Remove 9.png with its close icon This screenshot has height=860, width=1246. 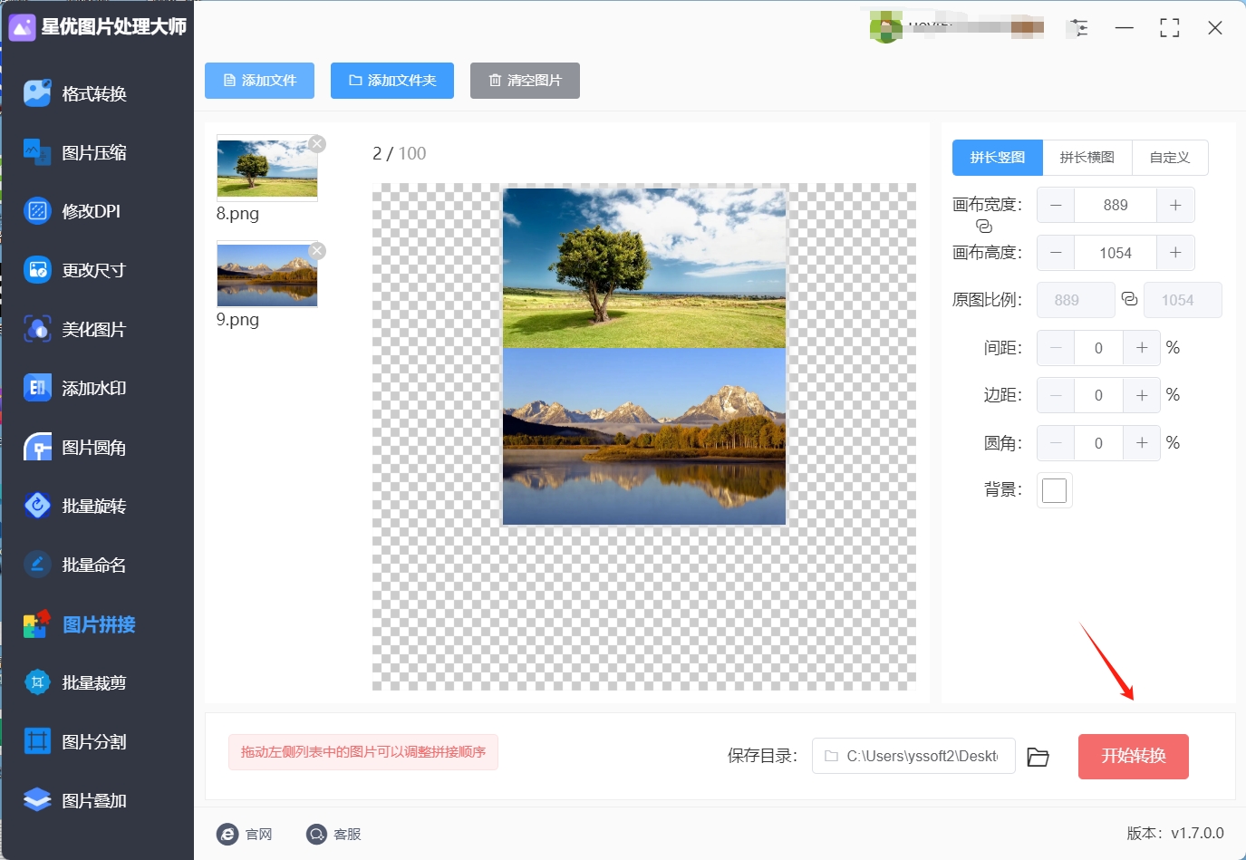316,250
